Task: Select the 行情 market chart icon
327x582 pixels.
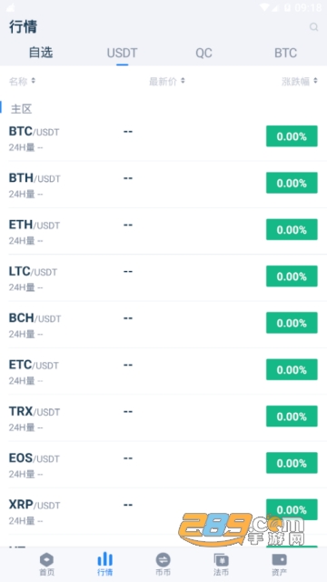Action: coord(105,559)
